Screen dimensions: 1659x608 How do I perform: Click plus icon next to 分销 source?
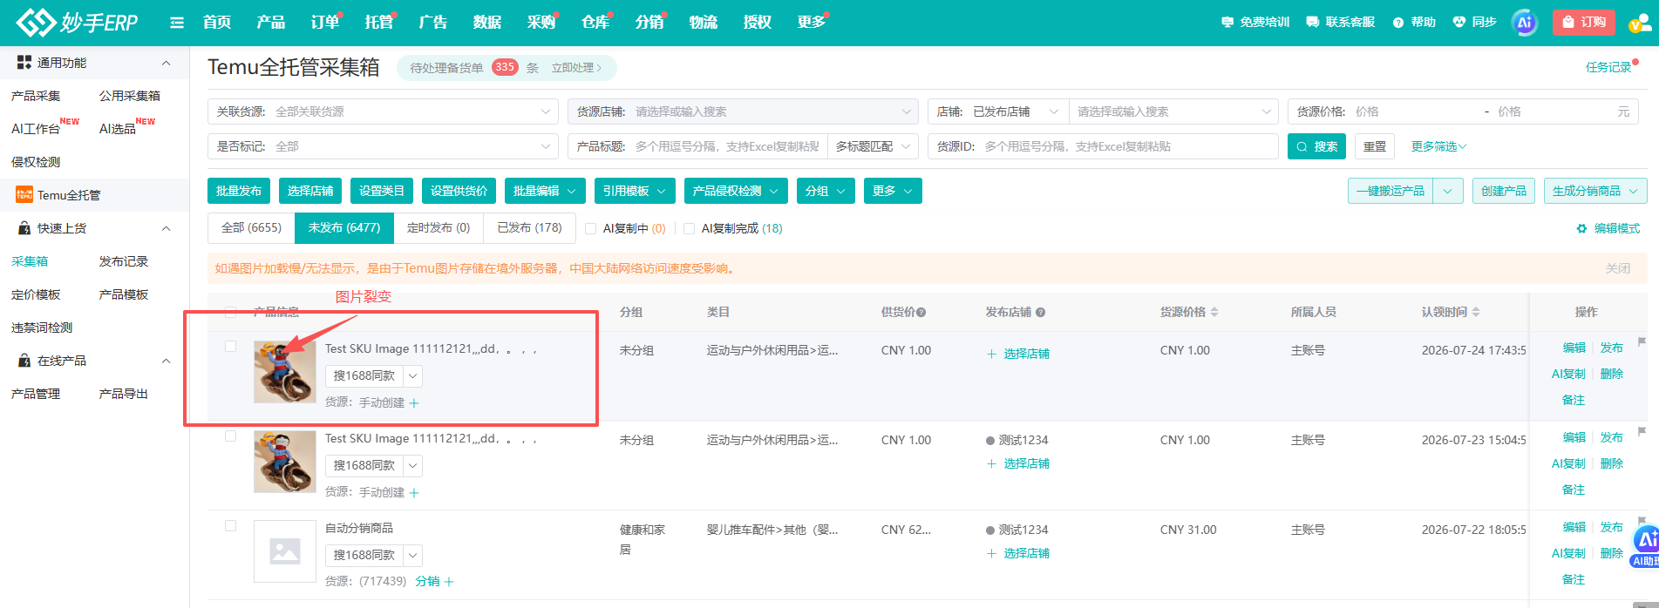[x=449, y=582]
